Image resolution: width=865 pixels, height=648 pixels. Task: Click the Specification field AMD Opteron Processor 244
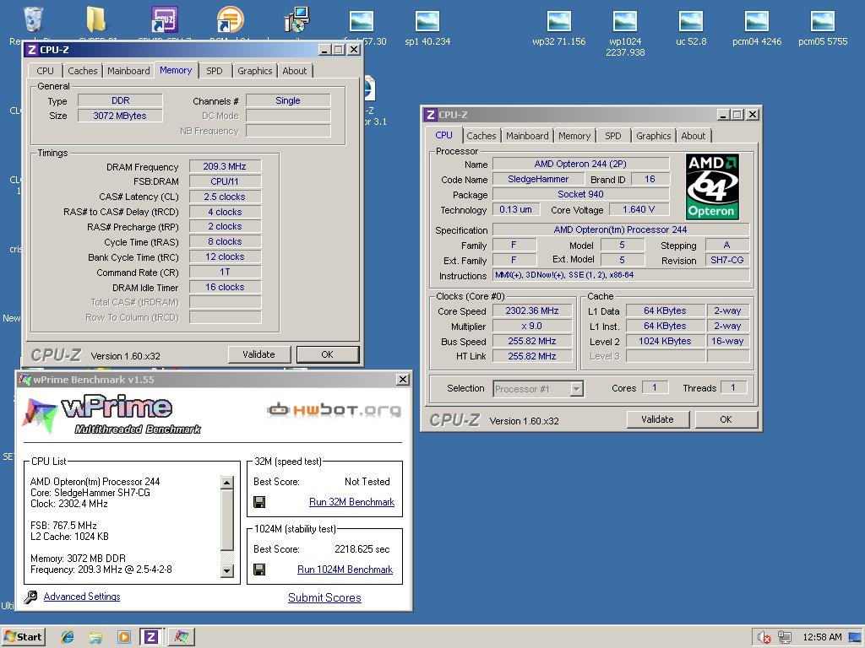(x=621, y=229)
